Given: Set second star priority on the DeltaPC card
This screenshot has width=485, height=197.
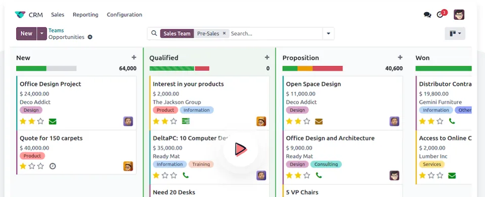Looking at the screenshot, I should (x=165, y=175).
